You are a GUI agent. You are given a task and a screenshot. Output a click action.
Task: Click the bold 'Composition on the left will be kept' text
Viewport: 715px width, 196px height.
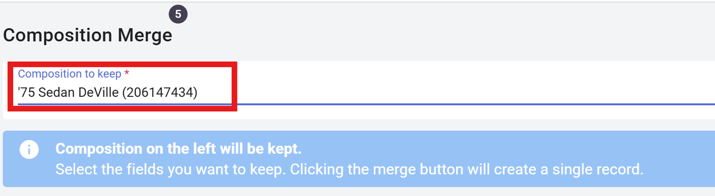pyautogui.click(x=178, y=149)
